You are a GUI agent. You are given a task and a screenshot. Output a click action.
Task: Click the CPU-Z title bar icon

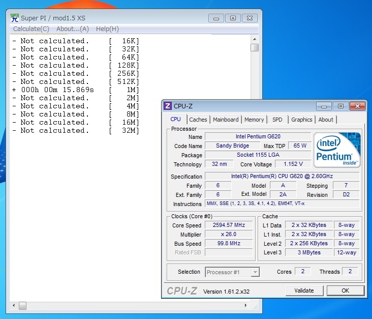tap(168, 106)
